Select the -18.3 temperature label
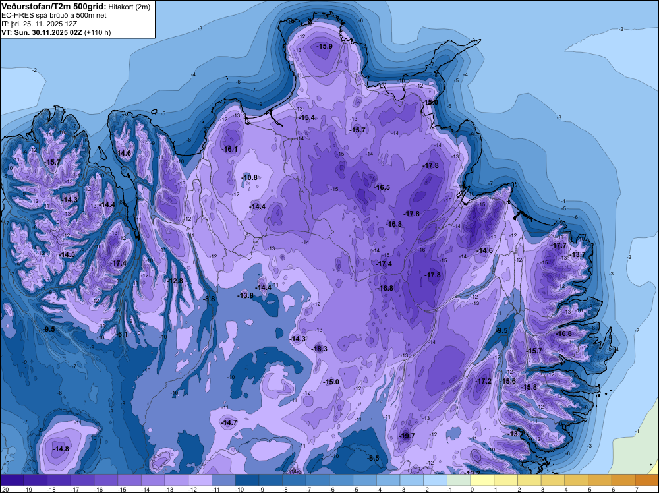 tap(319, 349)
